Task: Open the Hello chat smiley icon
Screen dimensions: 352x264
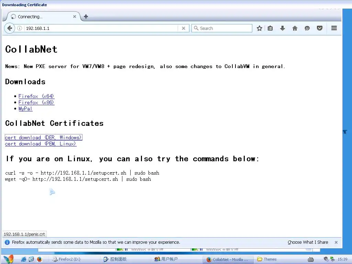Action: coord(307,28)
